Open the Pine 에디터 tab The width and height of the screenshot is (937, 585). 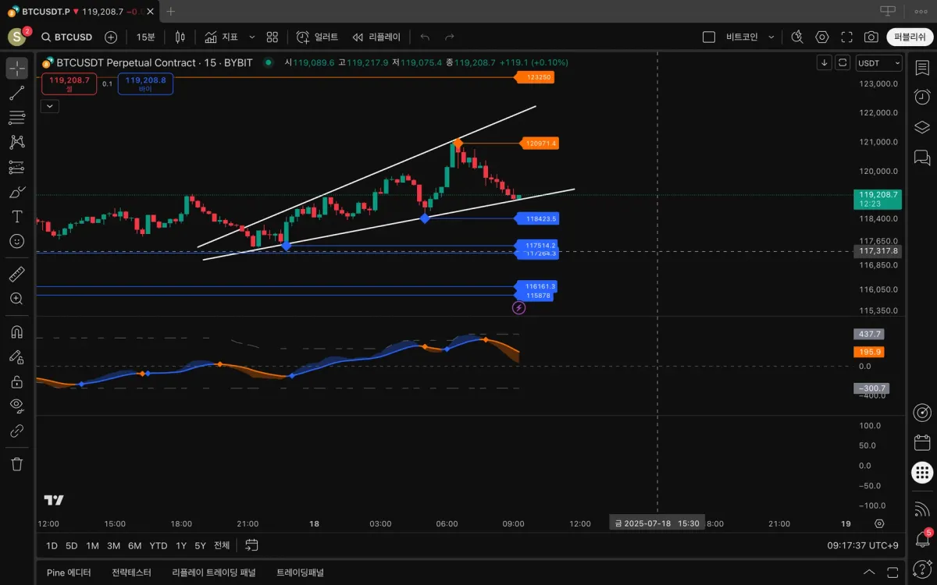[x=69, y=573]
